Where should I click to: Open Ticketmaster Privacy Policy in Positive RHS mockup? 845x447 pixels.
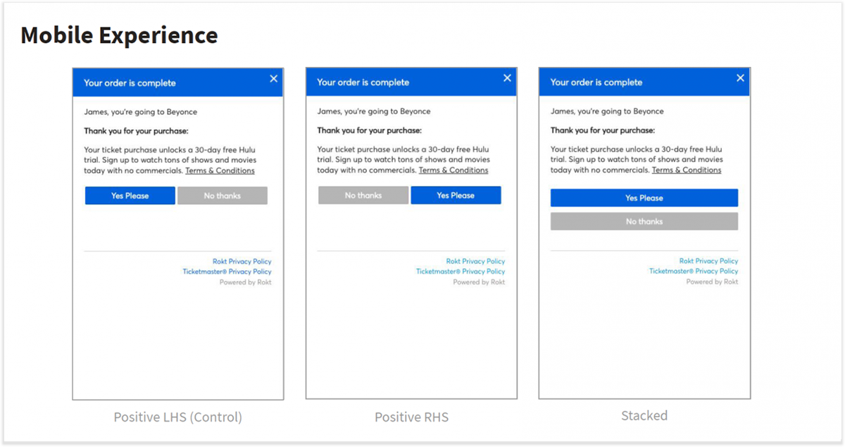click(461, 271)
